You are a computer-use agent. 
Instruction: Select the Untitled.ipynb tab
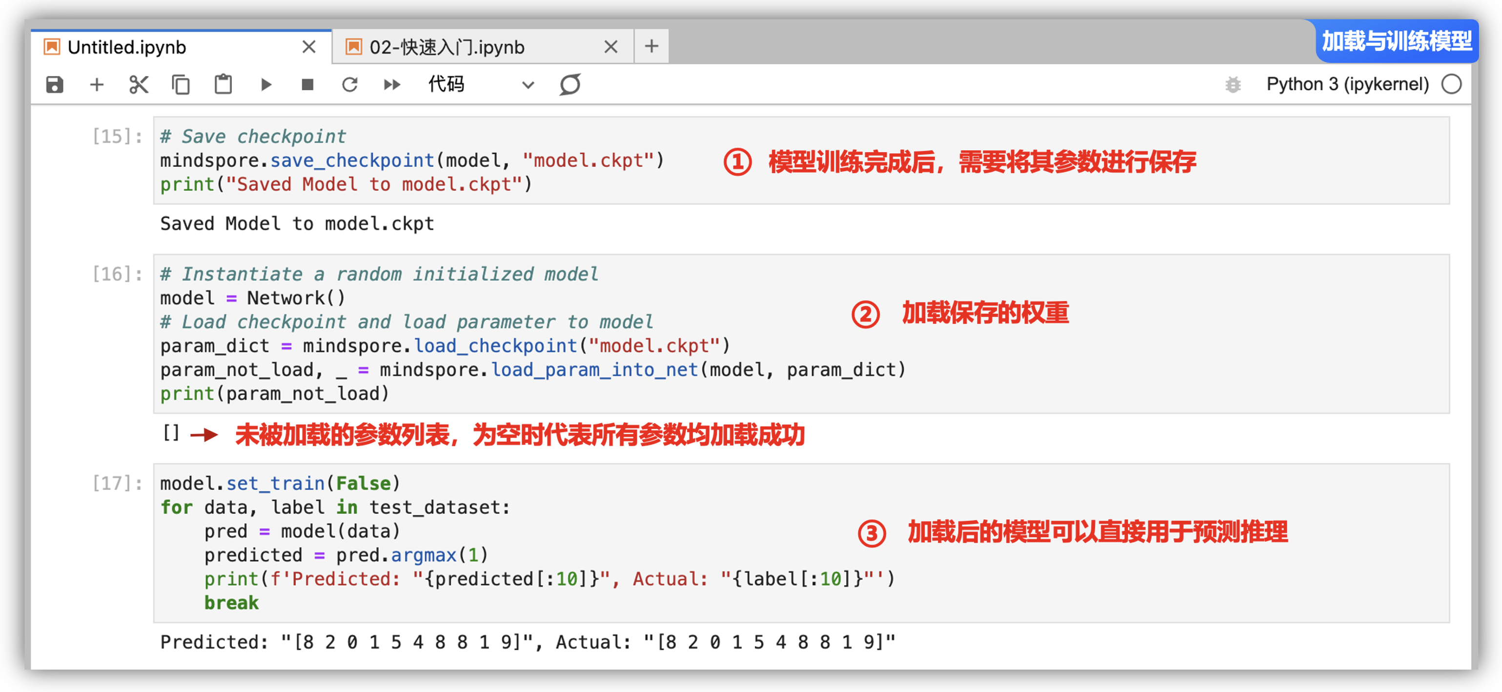pyautogui.click(x=127, y=47)
